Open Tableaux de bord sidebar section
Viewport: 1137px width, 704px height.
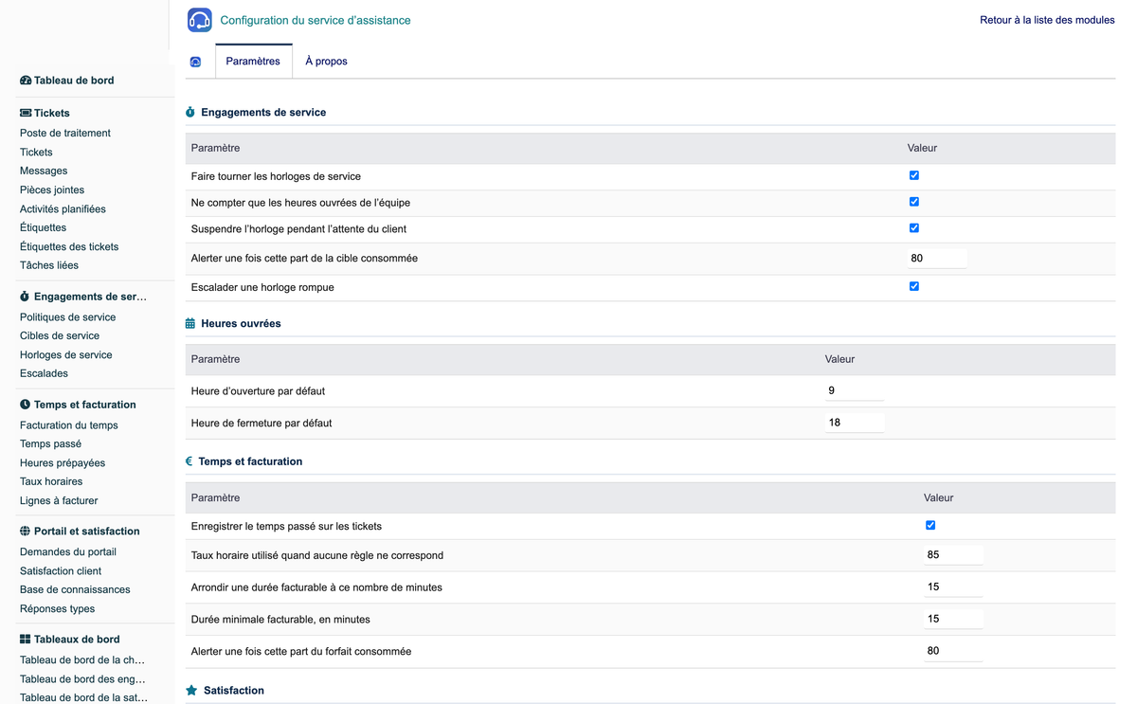tap(77, 640)
